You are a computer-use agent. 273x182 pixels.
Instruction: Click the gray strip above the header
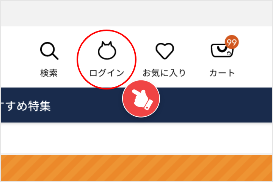point(136,13)
